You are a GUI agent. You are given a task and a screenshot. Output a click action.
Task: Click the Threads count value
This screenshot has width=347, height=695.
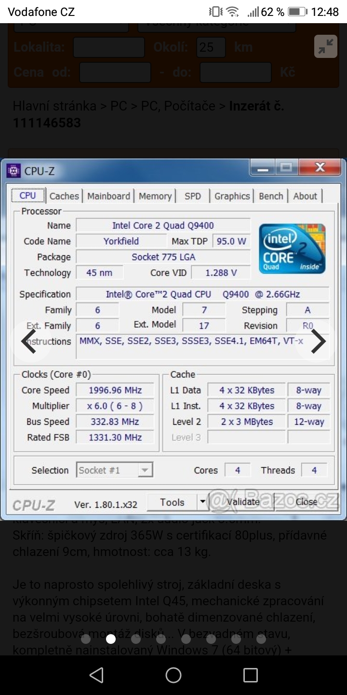click(314, 470)
